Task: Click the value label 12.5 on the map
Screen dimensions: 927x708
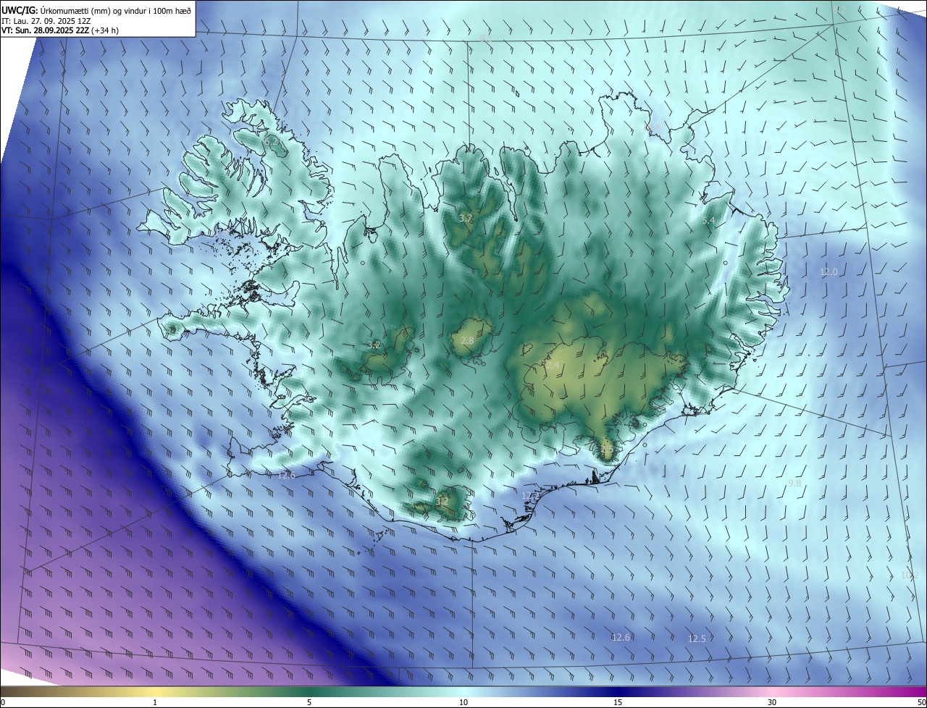Action: pos(697,639)
